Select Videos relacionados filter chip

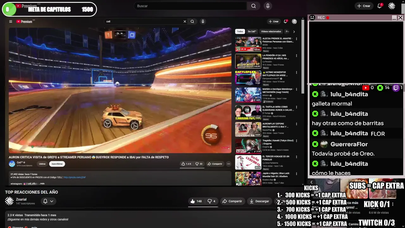click(271, 32)
